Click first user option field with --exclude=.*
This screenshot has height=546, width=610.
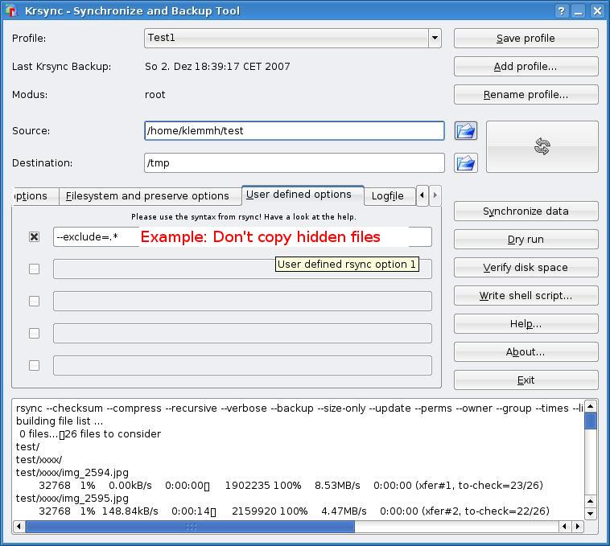pyautogui.click(x=242, y=236)
